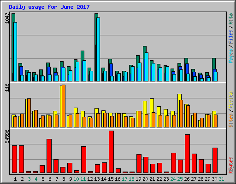Screen dimensions: 236x184
Task: Click the red KBytes bar for day 6
Action: [x=49, y=156]
